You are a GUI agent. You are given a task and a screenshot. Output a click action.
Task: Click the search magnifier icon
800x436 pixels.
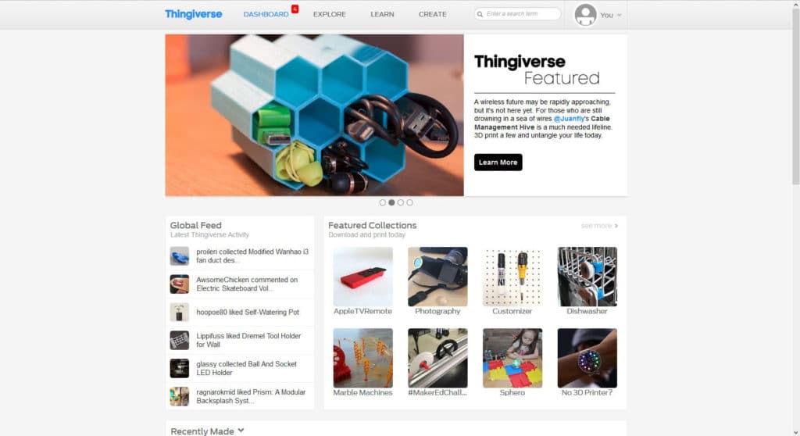point(480,14)
